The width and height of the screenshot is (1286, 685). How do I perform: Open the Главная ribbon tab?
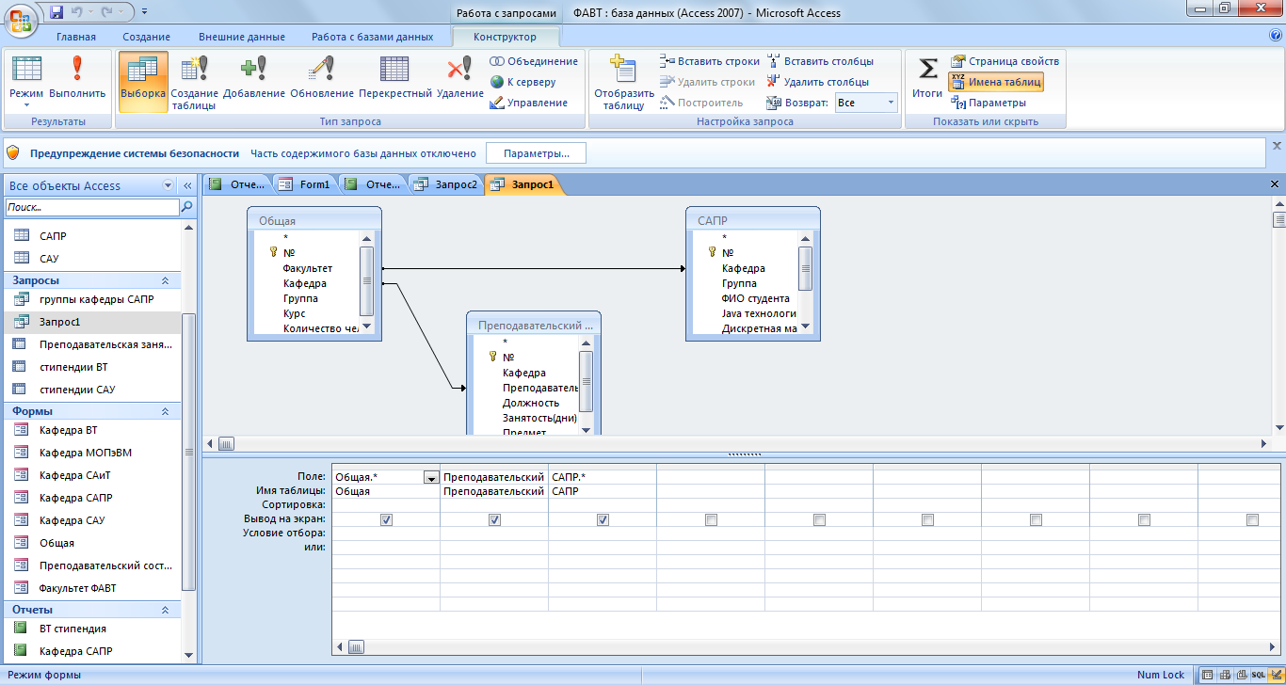click(75, 37)
